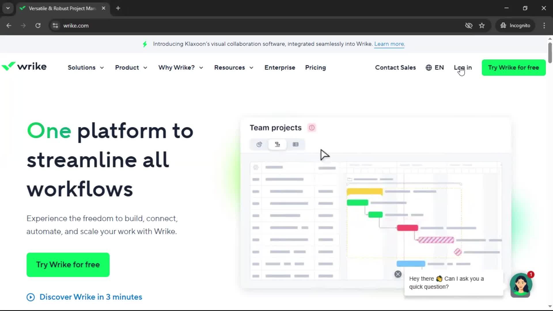
Task: Select the pie chart view icon
Action: (259, 144)
